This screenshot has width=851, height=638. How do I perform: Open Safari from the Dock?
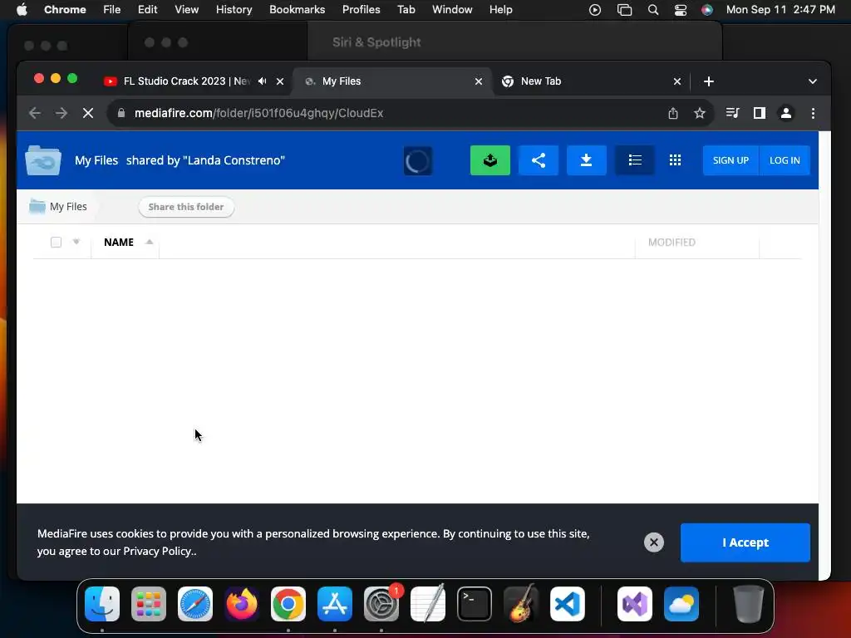click(x=195, y=604)
